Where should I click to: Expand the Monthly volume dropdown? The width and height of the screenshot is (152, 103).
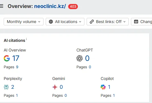coord(24,22)
